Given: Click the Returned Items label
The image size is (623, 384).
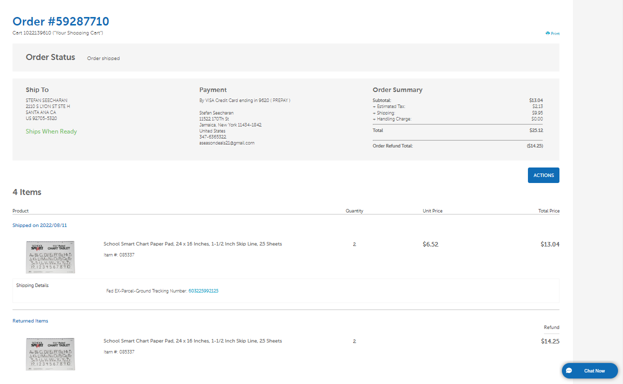Looking at the screenshot, I should pos(30,321).
